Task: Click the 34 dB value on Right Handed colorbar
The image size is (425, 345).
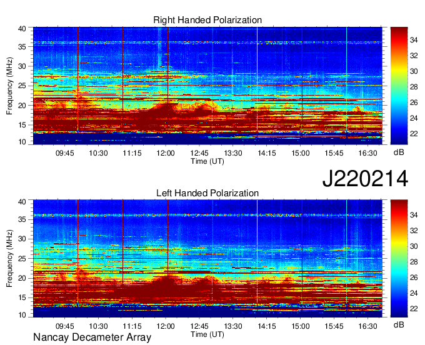Action: (414, 40)
